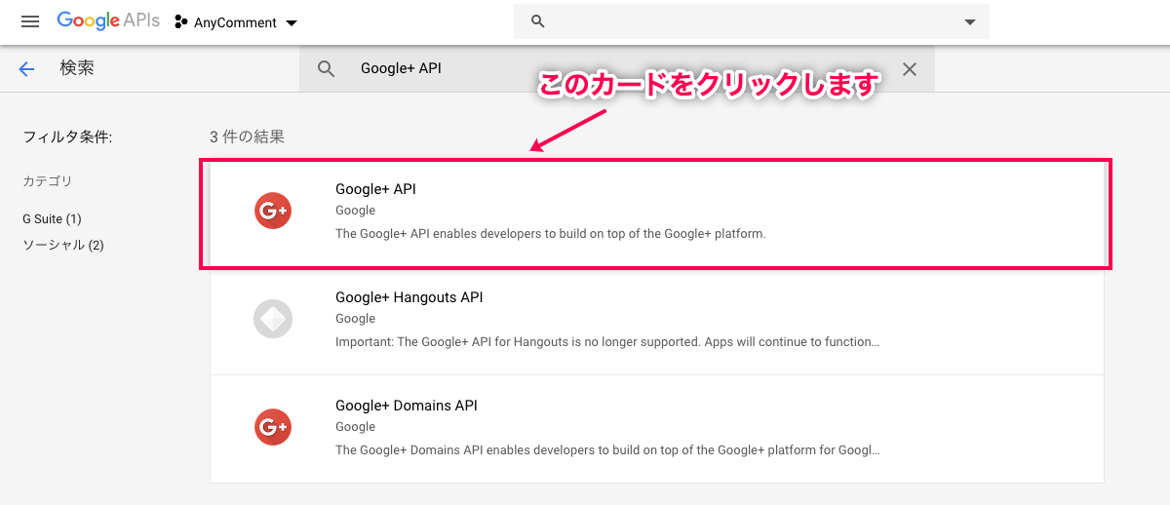Viewport: 1170px width, 505px height.
Task: Click the Google APIs logo
Action: 108,20
